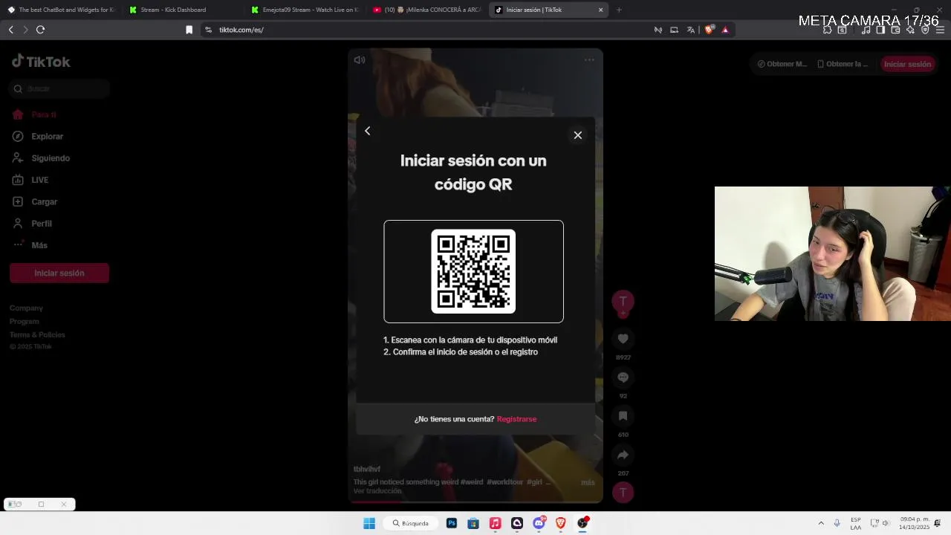951x535 pixels.
Task: Open a new browser tab
Action: coord(619,10)
